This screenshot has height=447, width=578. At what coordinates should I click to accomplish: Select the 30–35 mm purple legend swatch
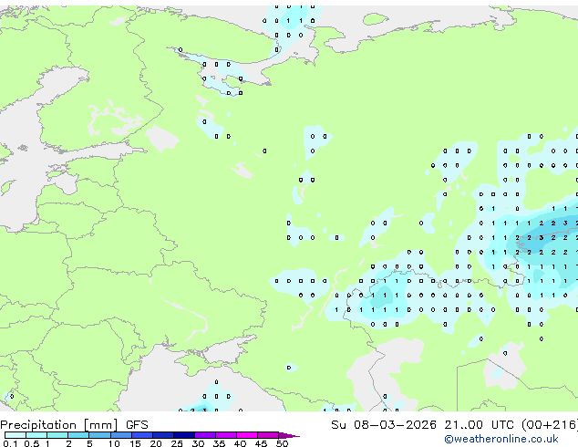pos(205,435)
